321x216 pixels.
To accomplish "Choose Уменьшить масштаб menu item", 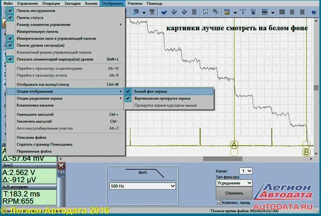I will 65,114.
